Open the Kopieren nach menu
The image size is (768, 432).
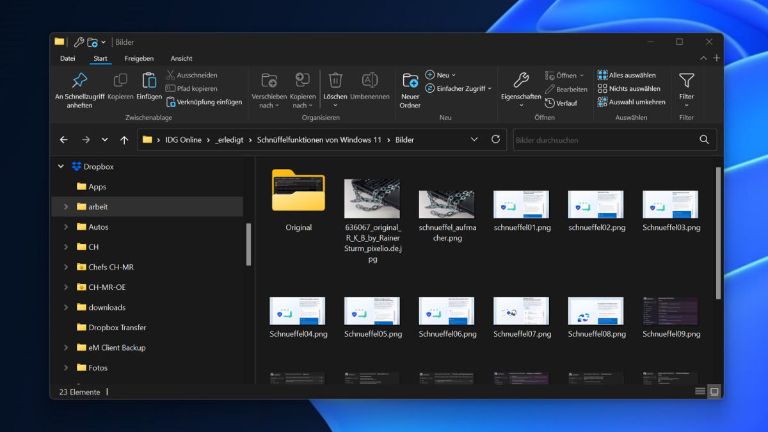click(303, 90)
